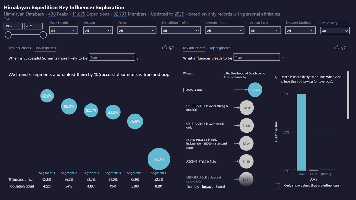Select EXPED_PROFILE Fully independent row
Viewport: 356px width, 200px height.
pos(207,143)
